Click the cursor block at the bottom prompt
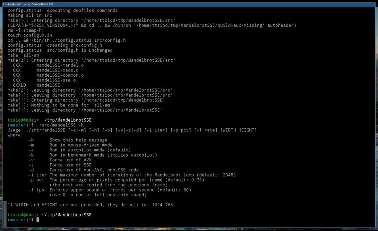 click(38, 220)
